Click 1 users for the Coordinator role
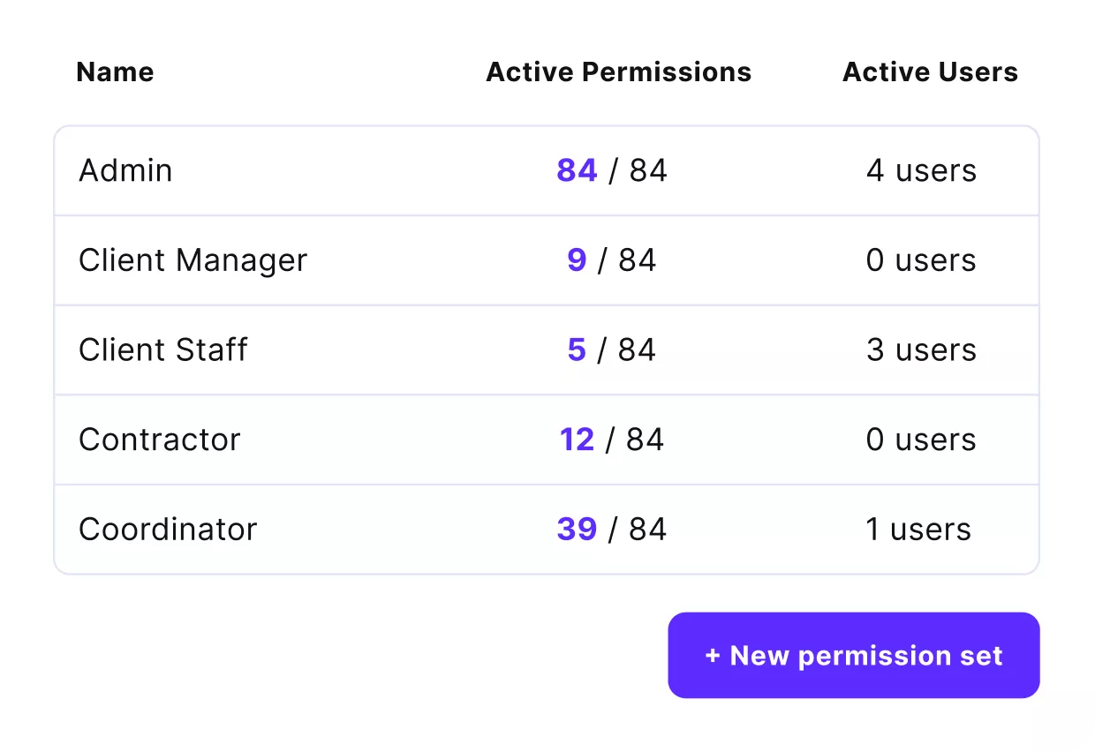The height and width of the screenshot is (752, 1095). click(919, 529)
